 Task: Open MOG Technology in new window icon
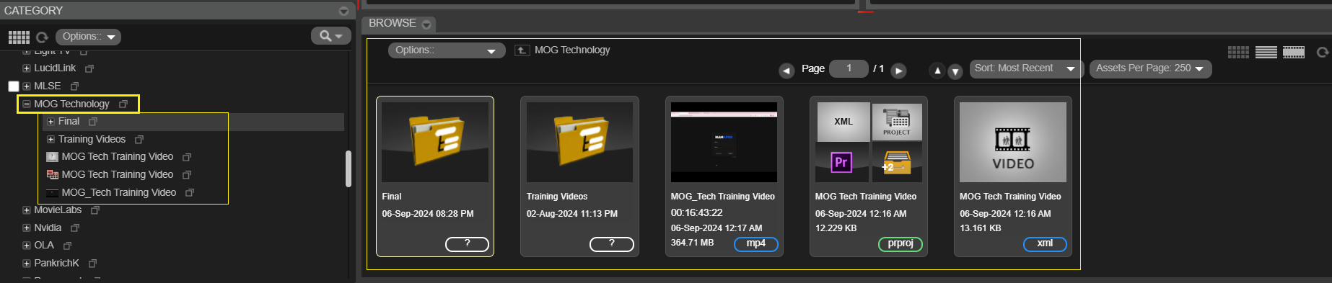pyautogui.click(x=123, y=104)
